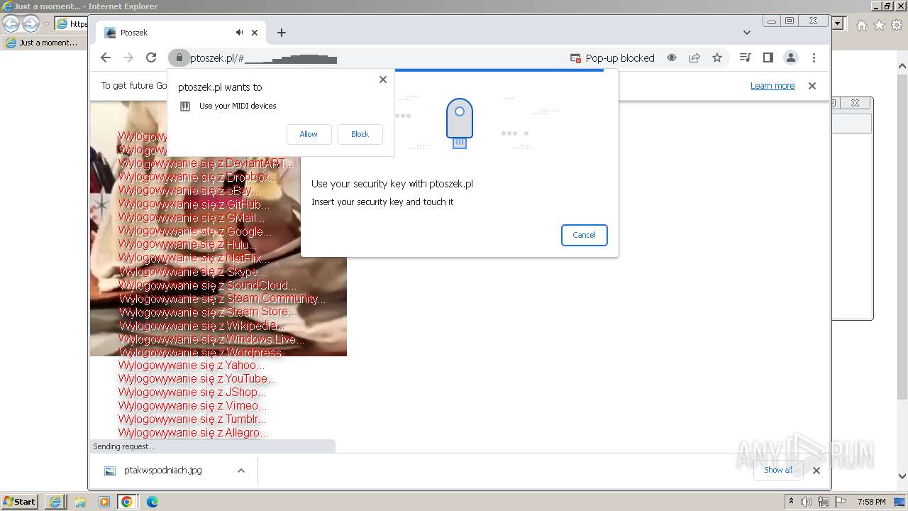Click 'Wylogowywanie się z Steam Community...' text
Viewport: 908px width, 511px height.
tap(223, 299)
